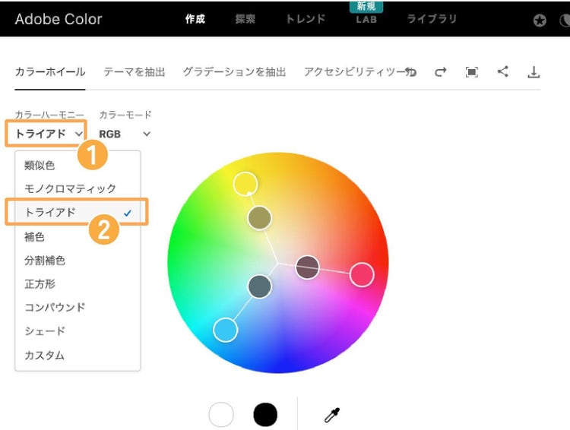Select the eyedropper tool

pos(331,415)
